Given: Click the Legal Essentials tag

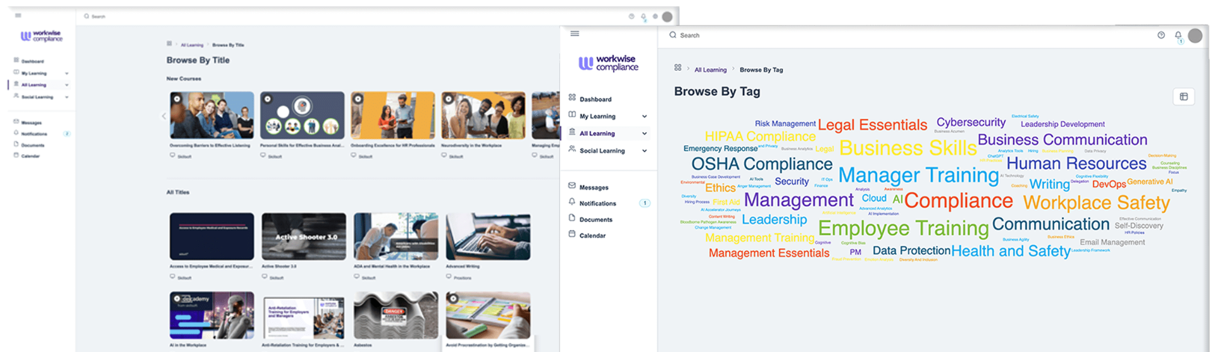Looking at the screenshot, I should (872, 124).
